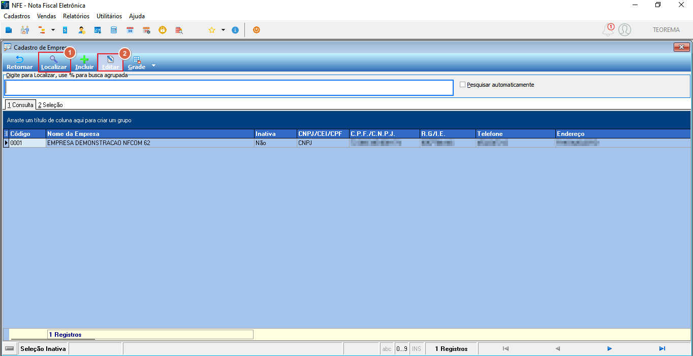Click the orange power icon
The image size is (693, 356).
tap(257, 30)
